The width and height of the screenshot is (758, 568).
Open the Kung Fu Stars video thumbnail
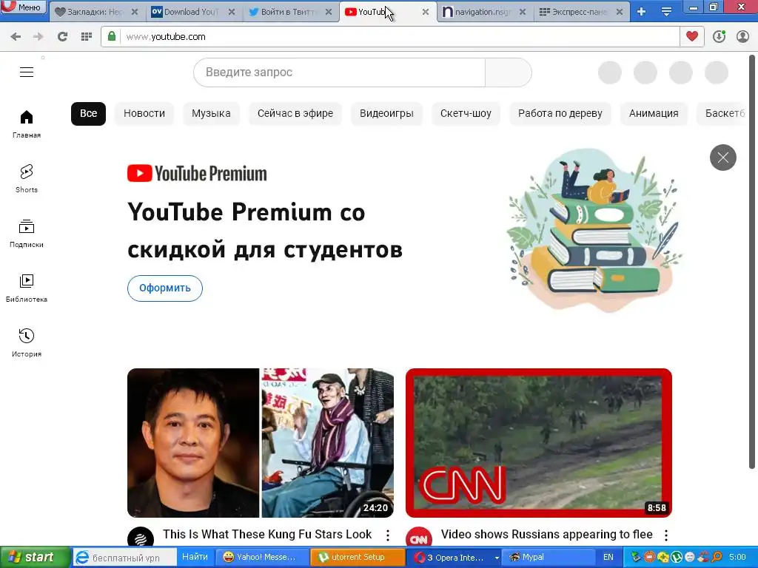261,443
